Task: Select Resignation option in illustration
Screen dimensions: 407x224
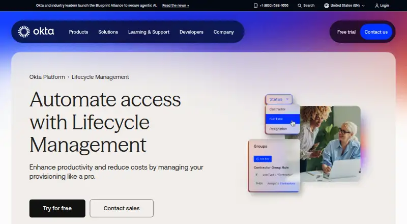Action: click(282, 129)
